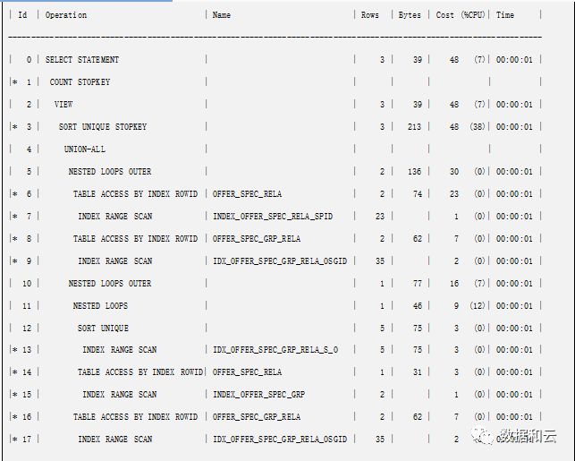Click the "Operation" column header
The height and width of the screenshot is (461, 575).
66,15
